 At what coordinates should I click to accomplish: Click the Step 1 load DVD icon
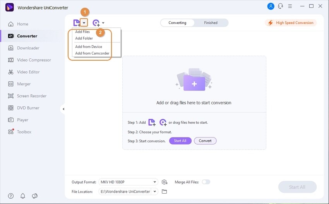[163, 122]
